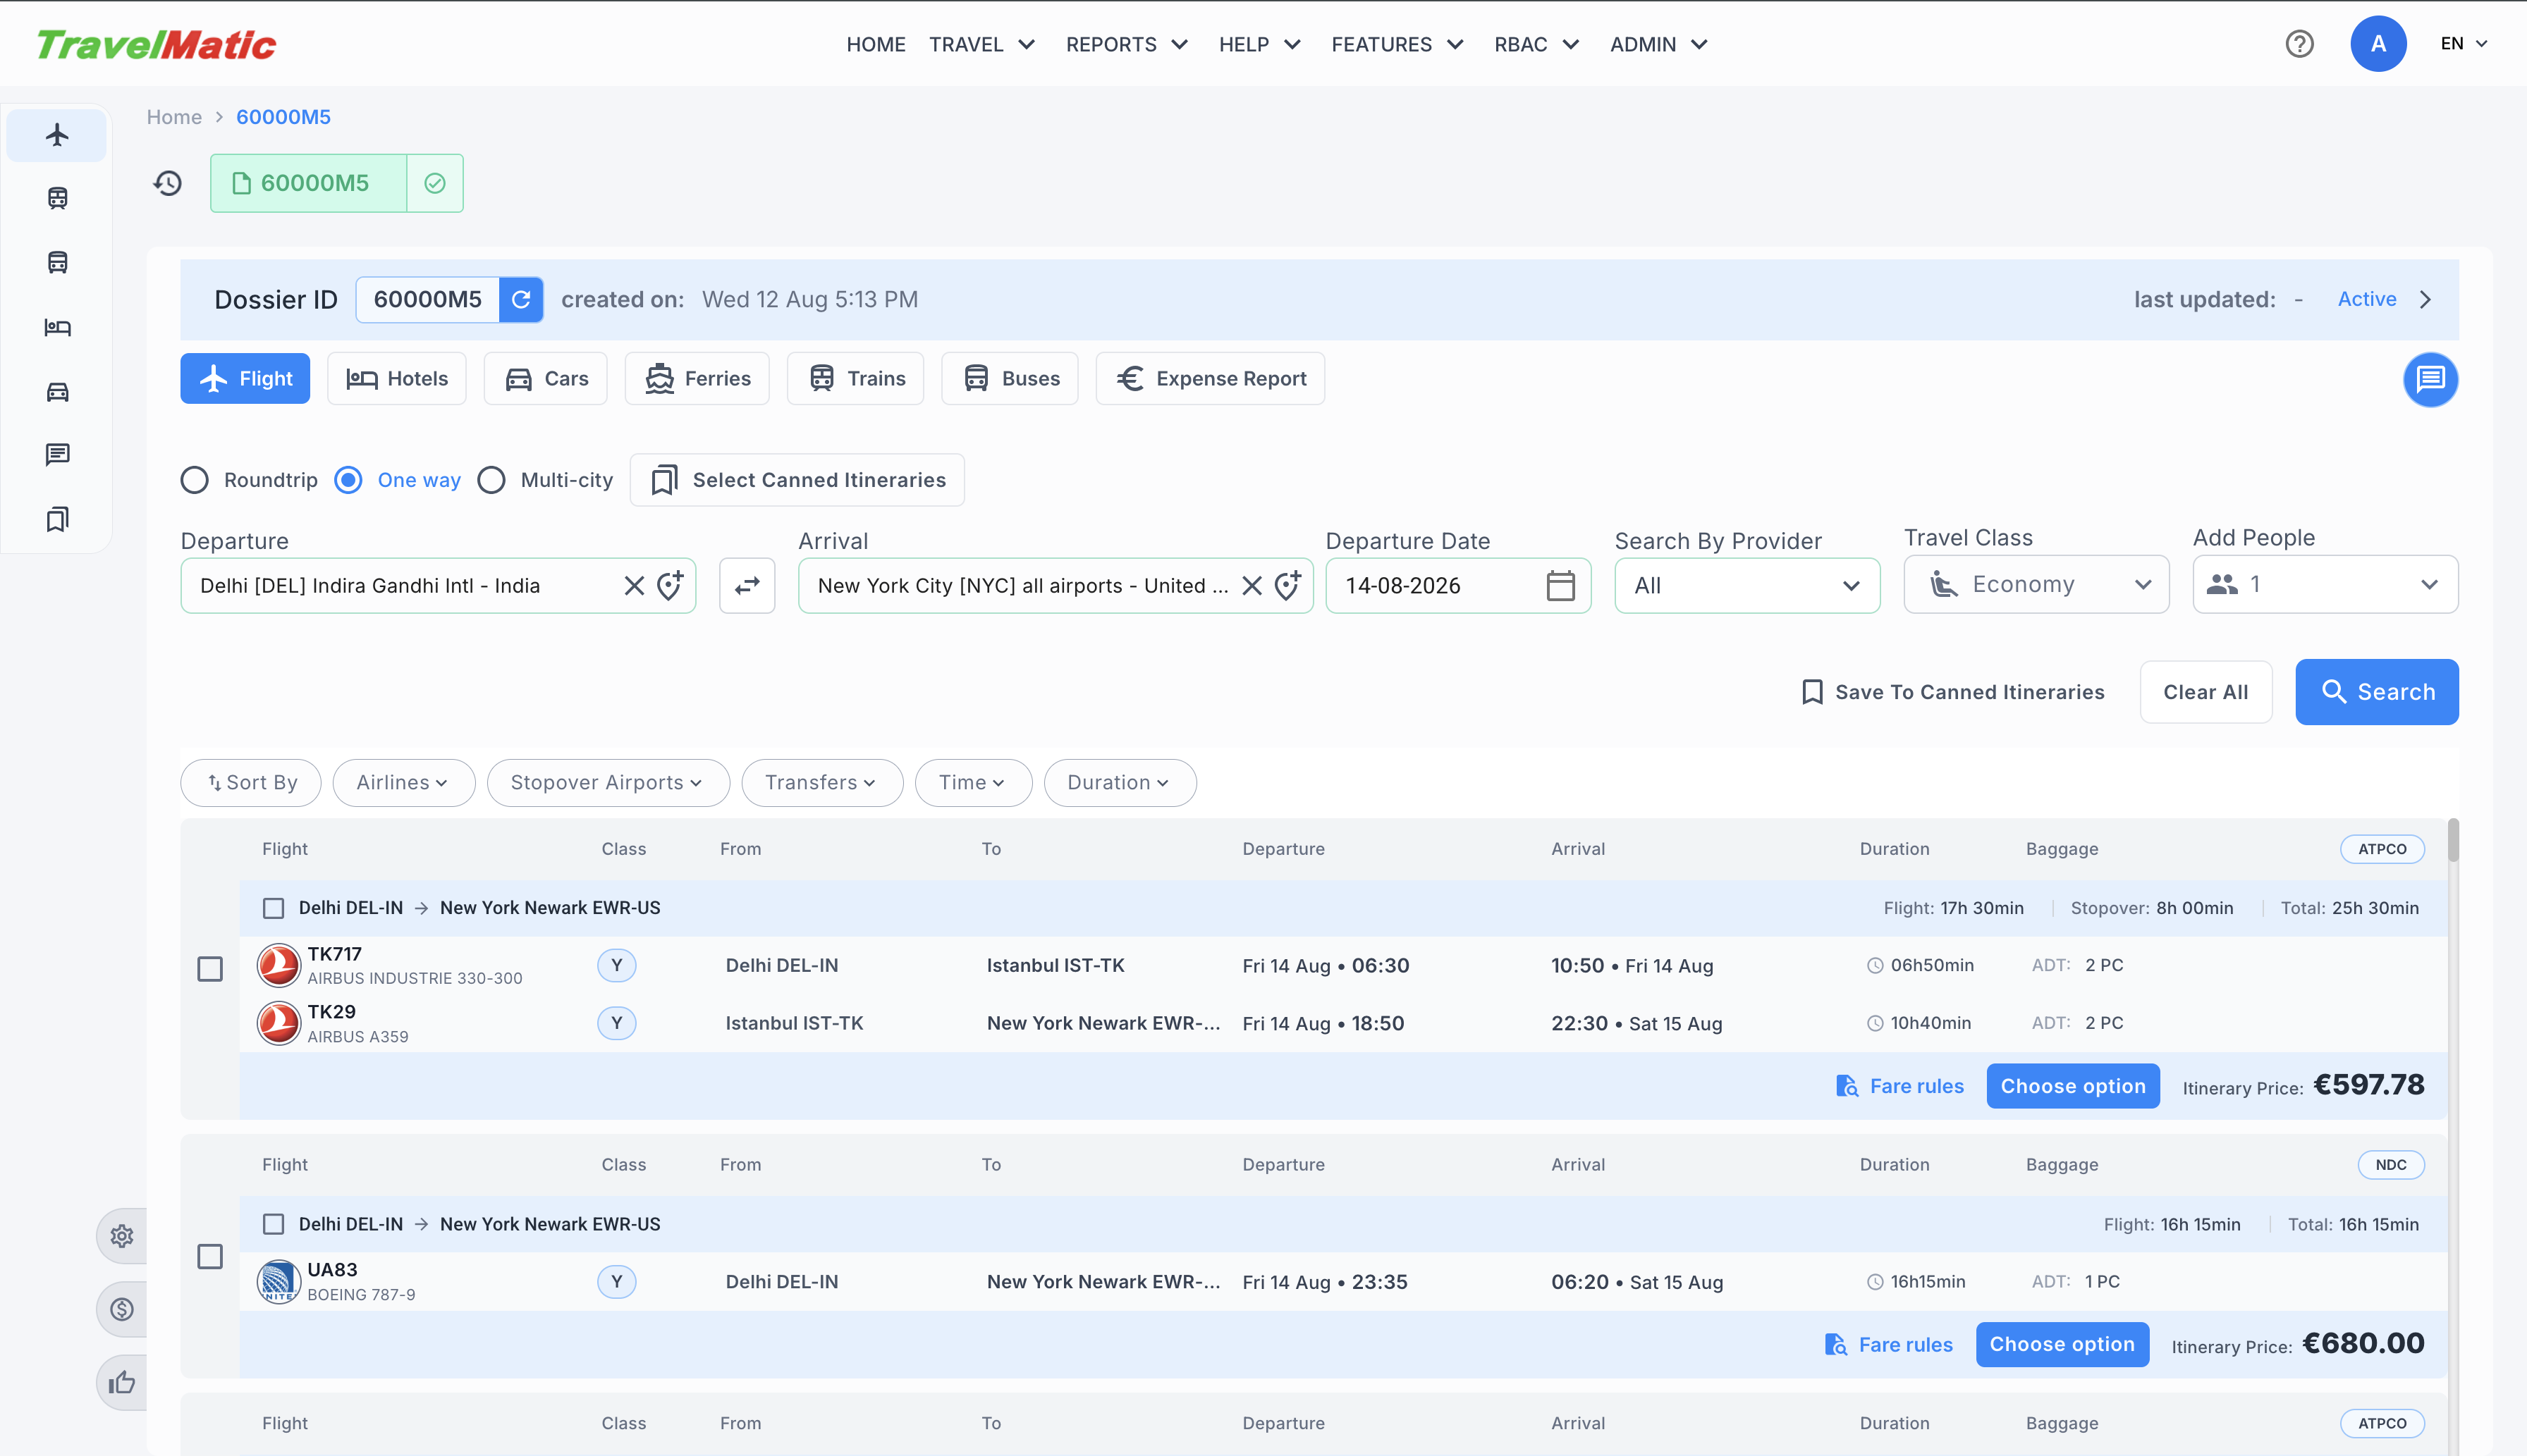Click Home breadcrumb link
Image resolution: width=2527 pixels, height=1456 pixels.
pos(174,117)
